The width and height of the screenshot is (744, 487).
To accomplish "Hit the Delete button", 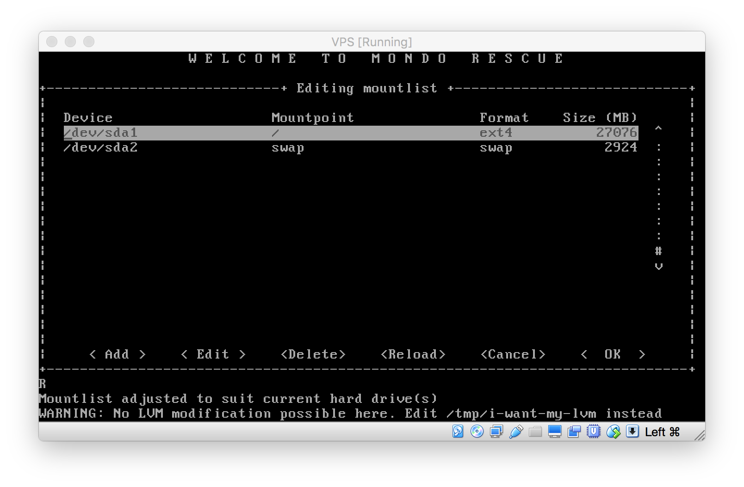I will tap(313, 354).
